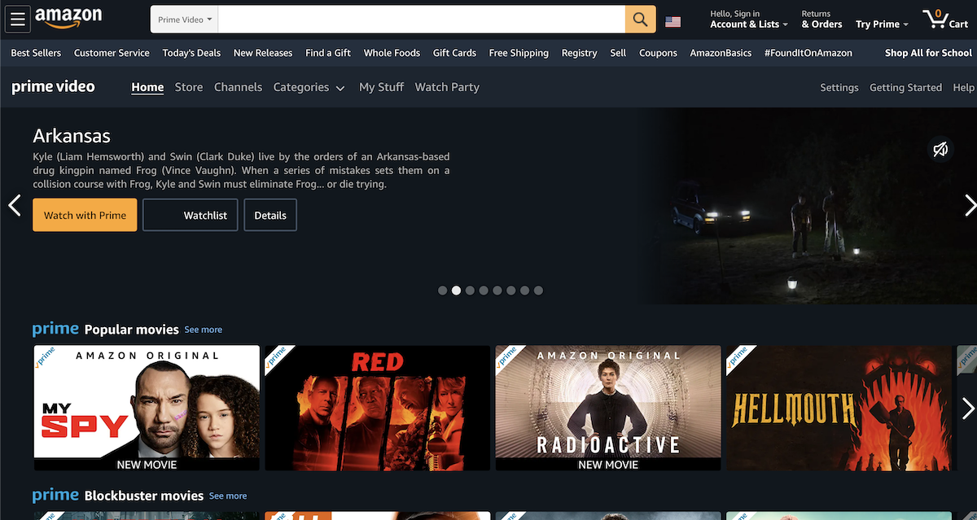Screen dimensions: 977x520
Task: Select the fourth carousel dot
Action: point(484,291)
